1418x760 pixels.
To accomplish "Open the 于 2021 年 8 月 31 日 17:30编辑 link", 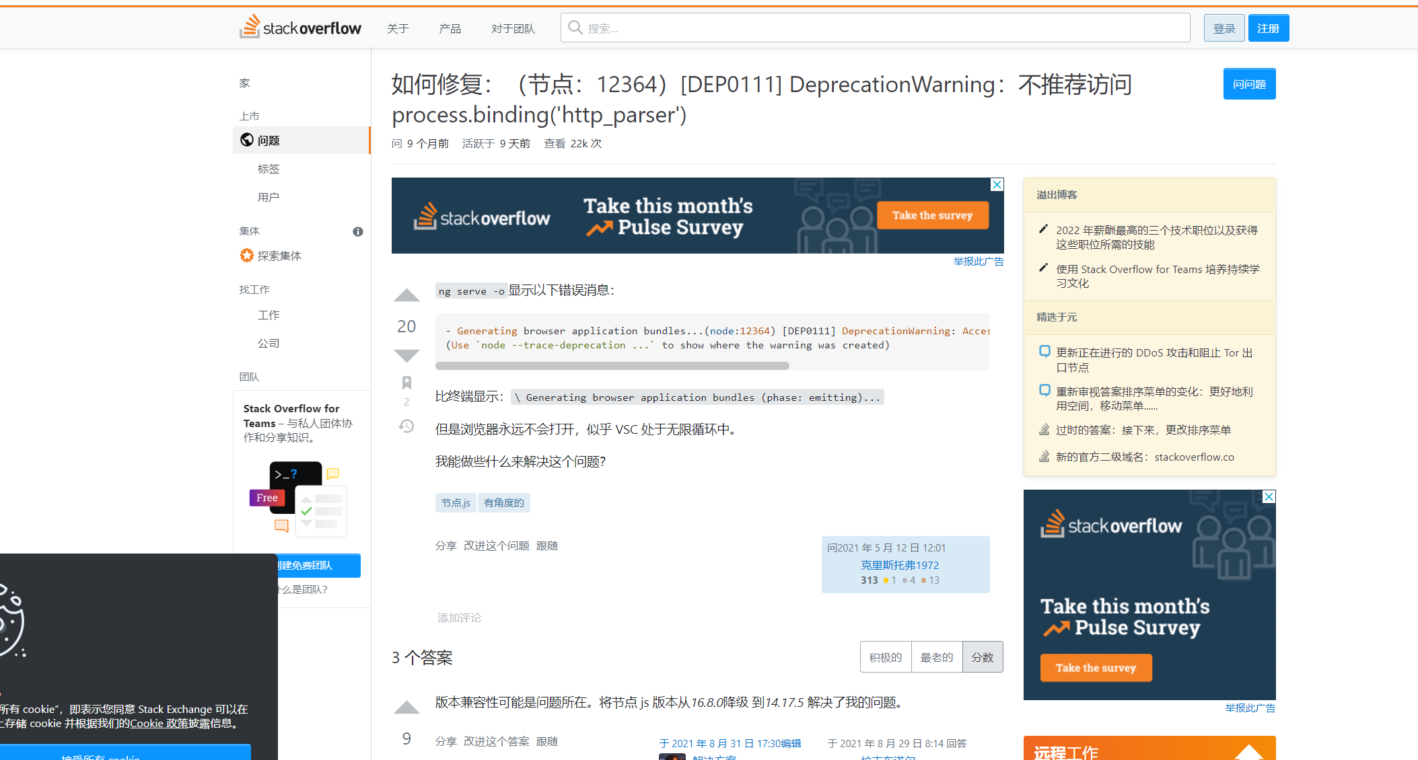I will pos(730,743).
